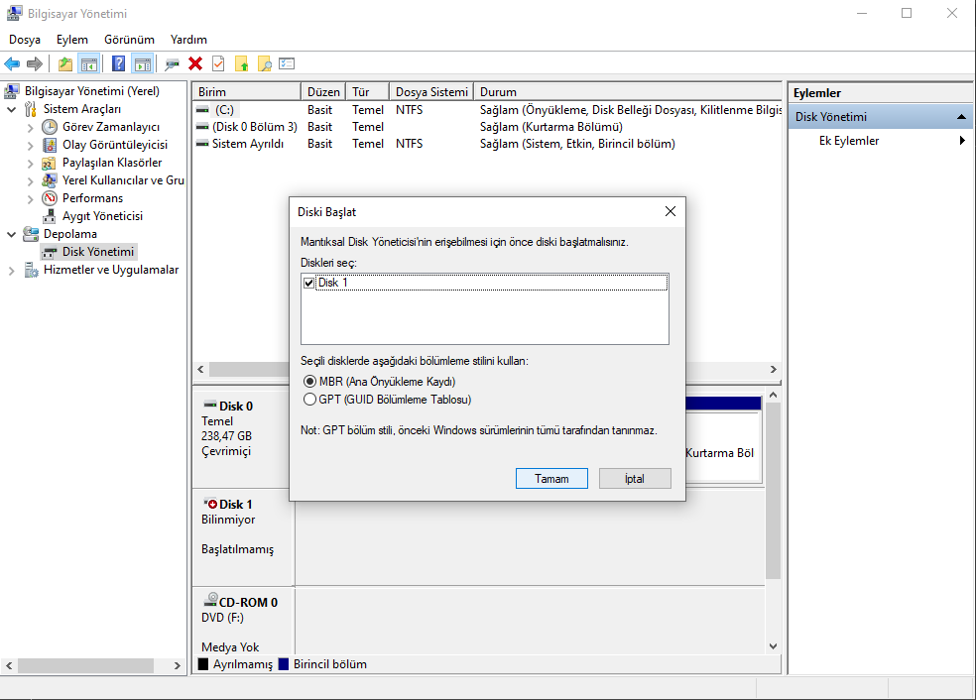Expand the Paylaşılan Klasörler node

(30, 164)
